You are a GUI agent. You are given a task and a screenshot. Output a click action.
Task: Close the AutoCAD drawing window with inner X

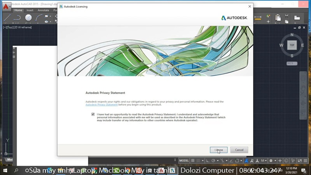[304, 28]
